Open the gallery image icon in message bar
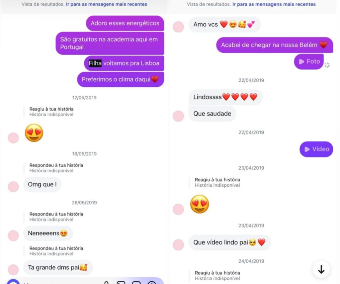 coord(121,282)
